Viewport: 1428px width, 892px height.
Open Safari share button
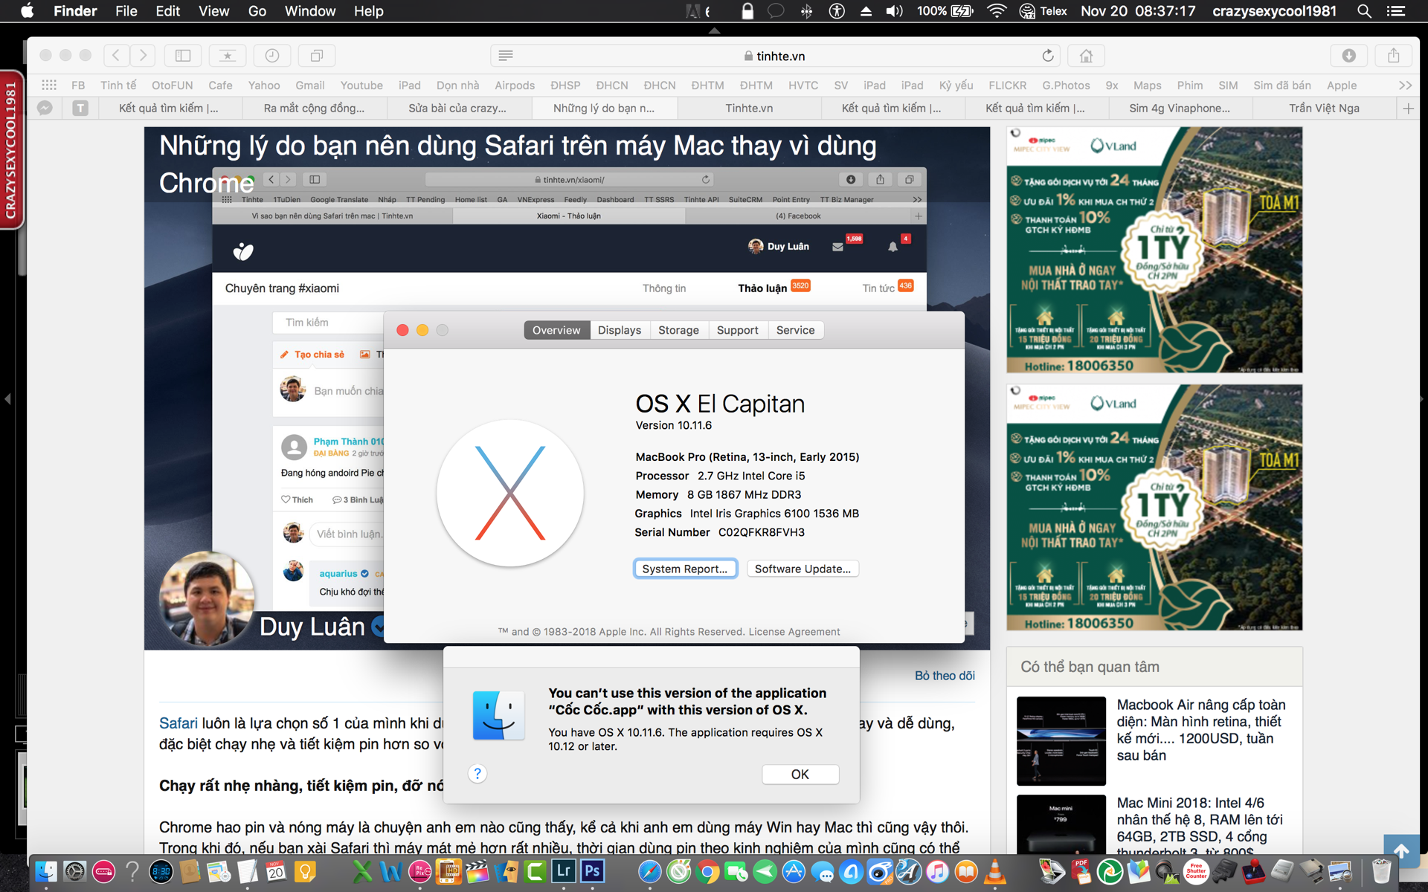tap(1394, 56)
